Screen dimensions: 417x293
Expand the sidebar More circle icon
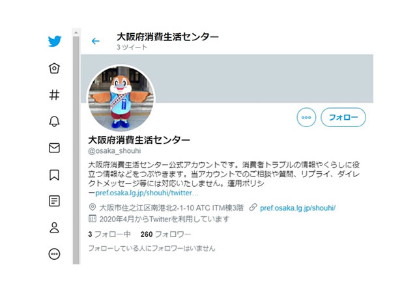[54, 254]
